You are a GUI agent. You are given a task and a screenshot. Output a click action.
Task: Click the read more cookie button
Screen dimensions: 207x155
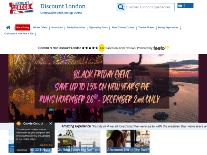22,150
